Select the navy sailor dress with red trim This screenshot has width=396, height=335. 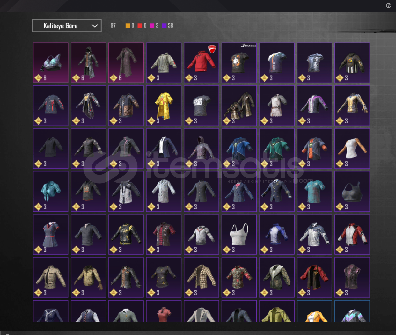(51, 235)
